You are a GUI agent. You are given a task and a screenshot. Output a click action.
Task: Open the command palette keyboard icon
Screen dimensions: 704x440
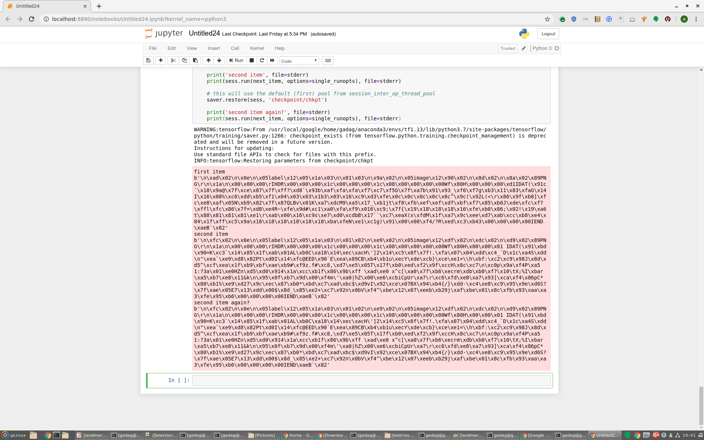327,60
